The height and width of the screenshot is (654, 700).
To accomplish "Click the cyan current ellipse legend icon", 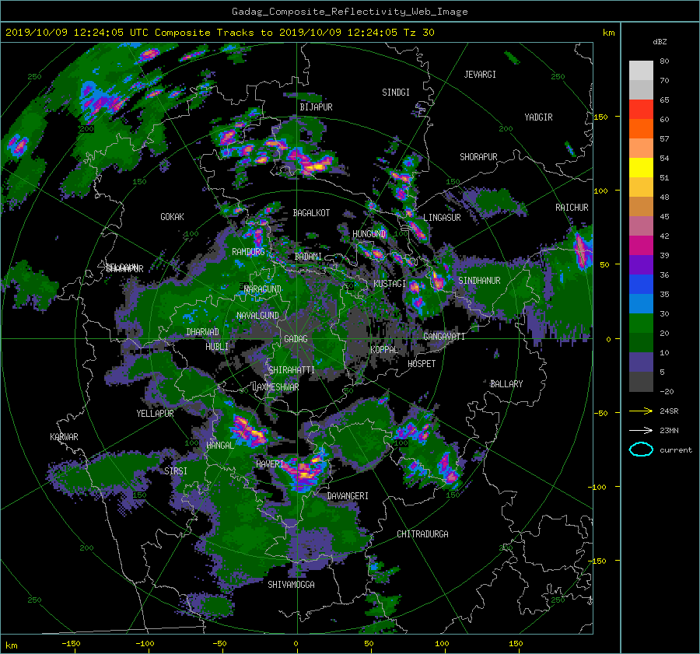I will pyautogui.click(x=641, y=449).
